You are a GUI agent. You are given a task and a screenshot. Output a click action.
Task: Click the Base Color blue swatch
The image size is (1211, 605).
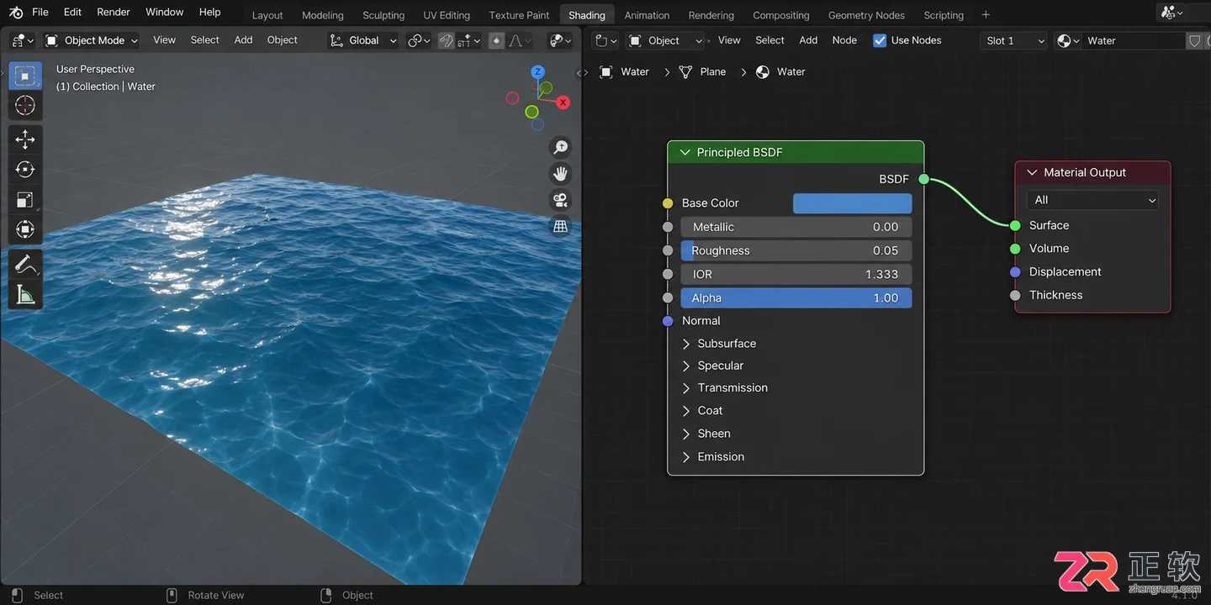click(852, 203)
